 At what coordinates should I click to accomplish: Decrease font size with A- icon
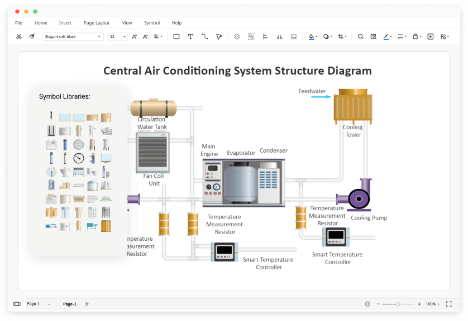point(145,37)
